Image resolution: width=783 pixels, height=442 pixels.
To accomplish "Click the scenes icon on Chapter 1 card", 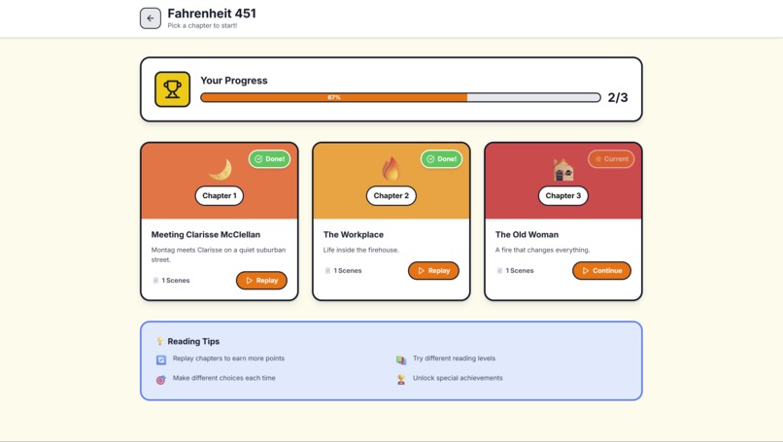I will [155, 280].
